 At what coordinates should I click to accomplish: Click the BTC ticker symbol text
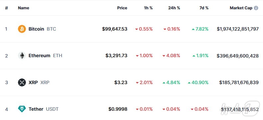point(51,29)
